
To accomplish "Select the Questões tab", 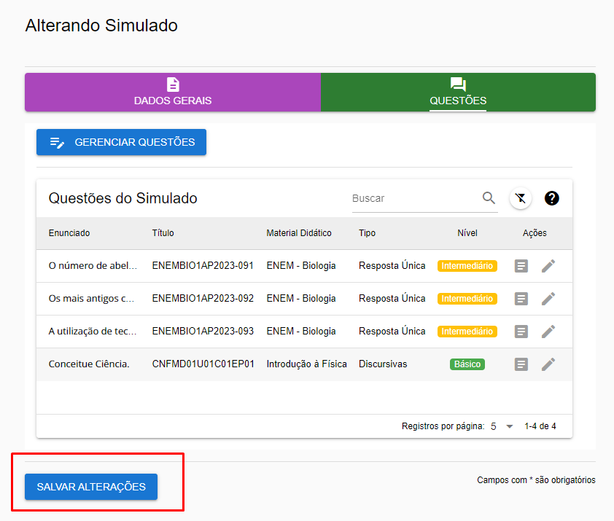I will [x=458, y=93].
